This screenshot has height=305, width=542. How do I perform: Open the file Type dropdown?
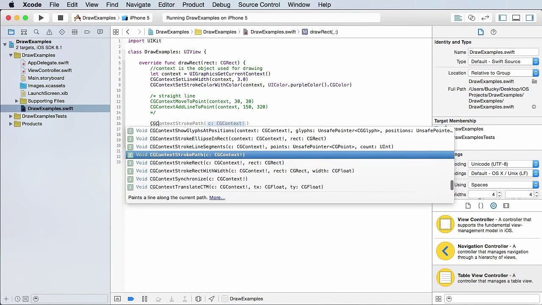click(503, 61)
